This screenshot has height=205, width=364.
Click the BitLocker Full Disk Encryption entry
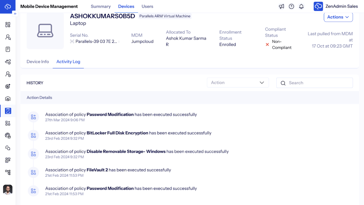[x=117, y=133]
